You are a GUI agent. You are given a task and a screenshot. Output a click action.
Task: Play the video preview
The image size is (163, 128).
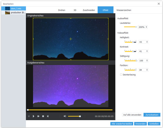pyautogui.click(x=33, y=116)
